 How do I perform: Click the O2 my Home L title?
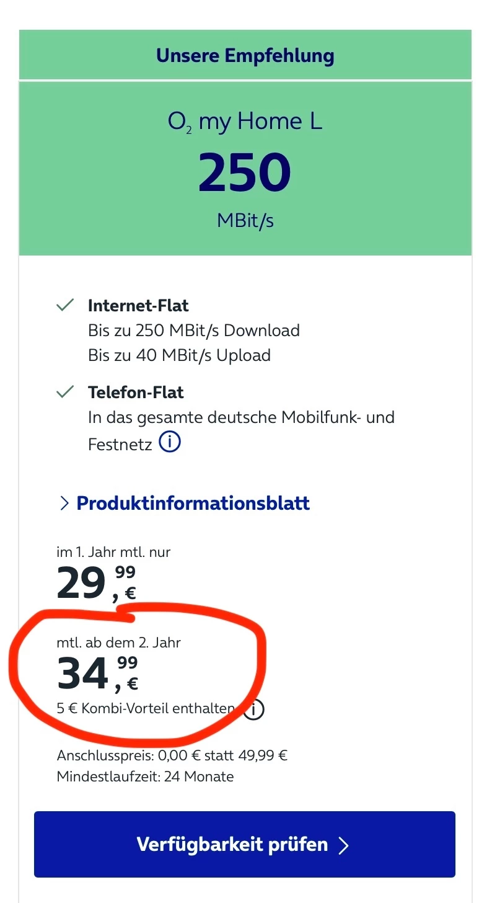pos(245,122)
